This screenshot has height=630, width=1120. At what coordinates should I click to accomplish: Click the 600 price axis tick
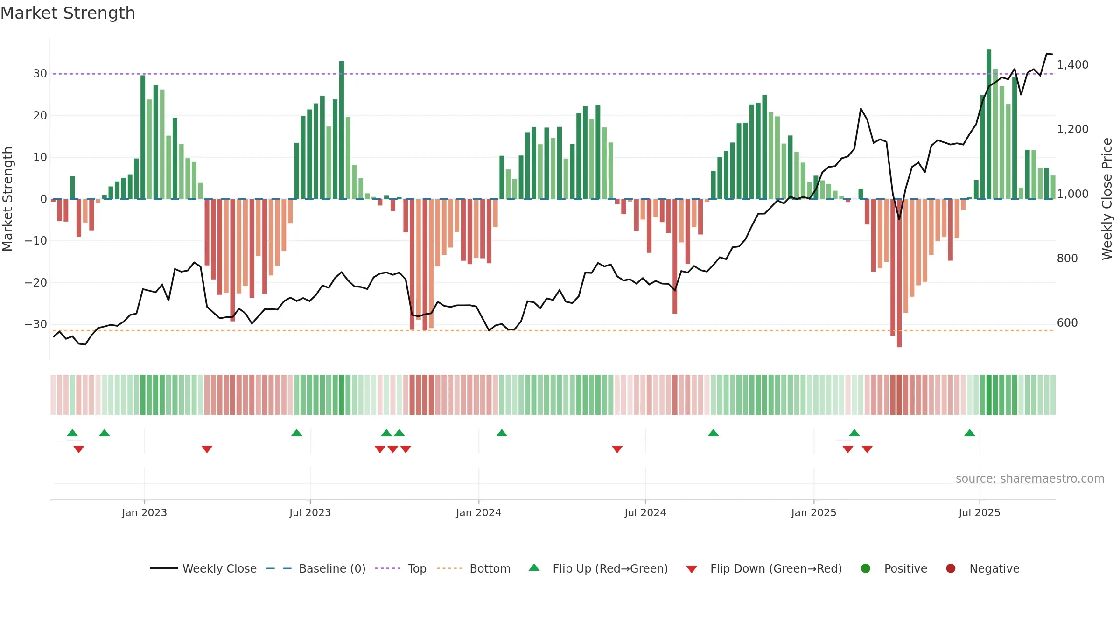pyautogui.click(x=1067, y=323)
